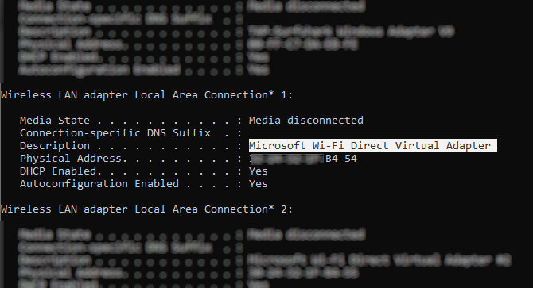The width and height of the screenshot is (533, 288).
Task: Click the 'Yes' value next to Autoconfiguration Enabled
Action: 259,183
